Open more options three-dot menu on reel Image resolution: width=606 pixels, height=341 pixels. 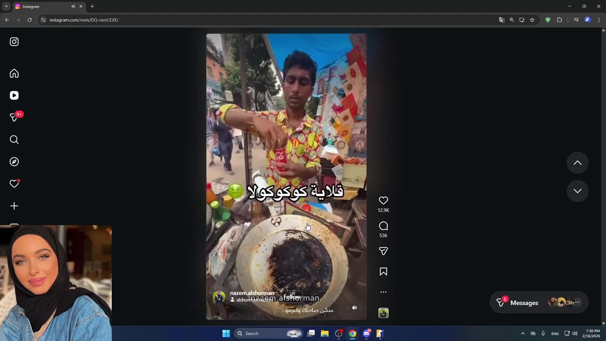(383, 292)
